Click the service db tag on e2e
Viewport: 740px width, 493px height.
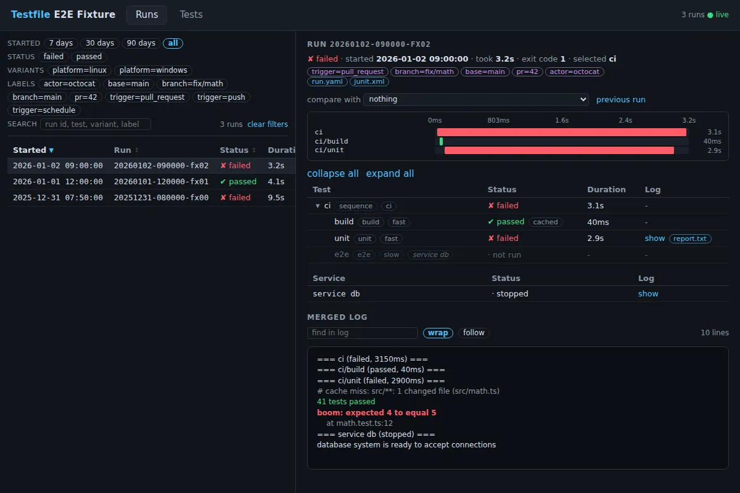(x=430, y=255)
